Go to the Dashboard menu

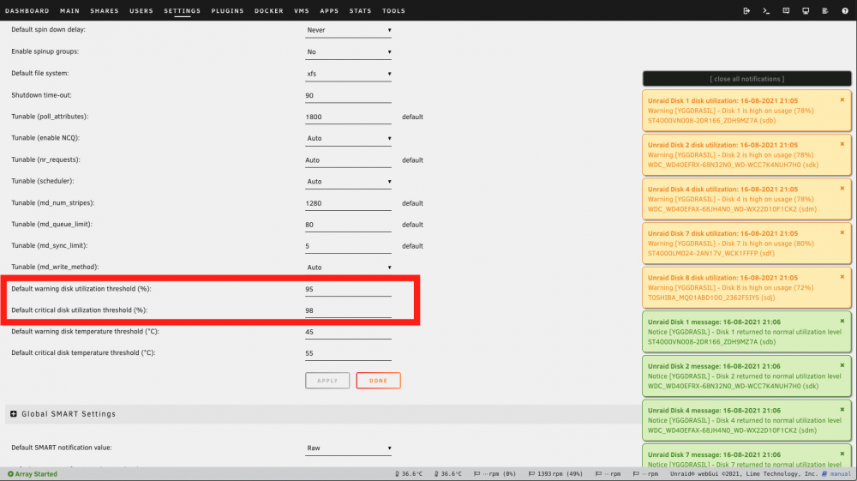[27, 11]
